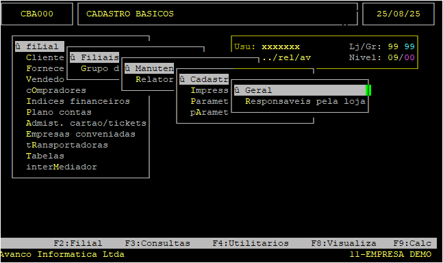Activate F8:Visualiza in the bottom bar
Screen dimensions: 443x263
344,243
